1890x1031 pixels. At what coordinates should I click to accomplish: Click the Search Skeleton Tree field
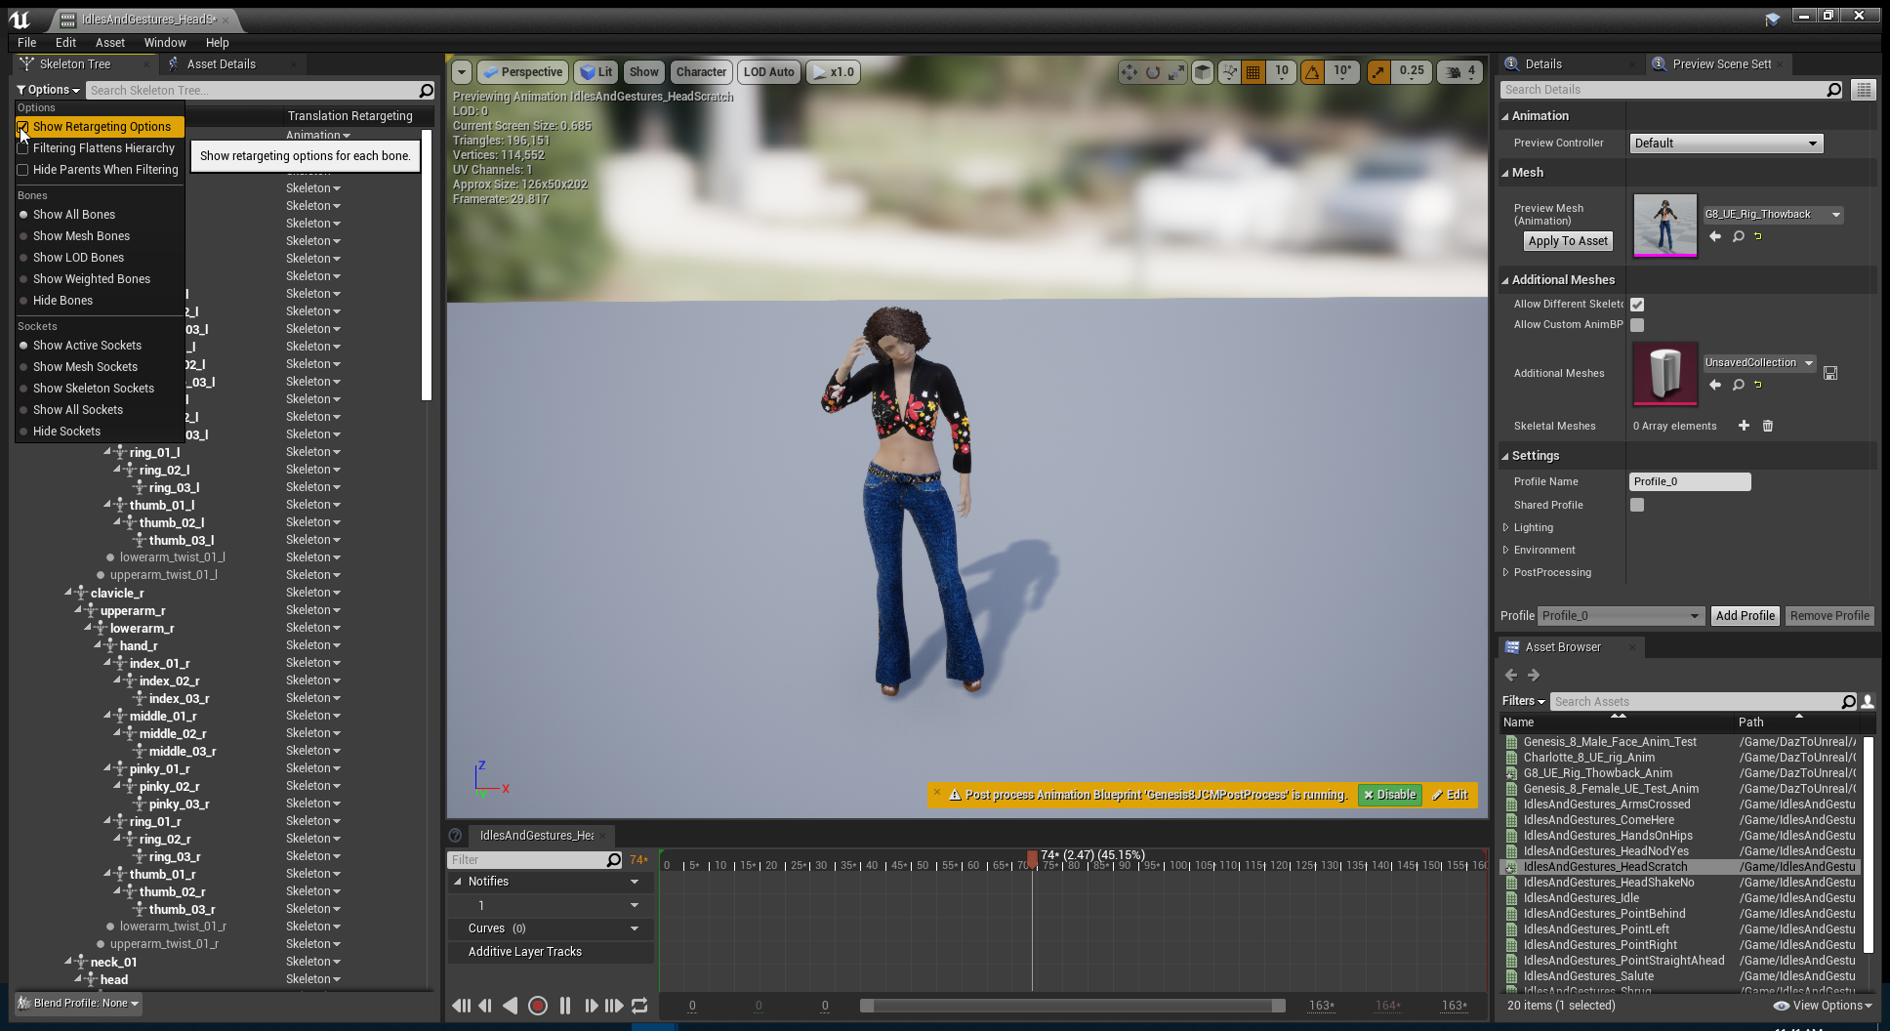252,91
